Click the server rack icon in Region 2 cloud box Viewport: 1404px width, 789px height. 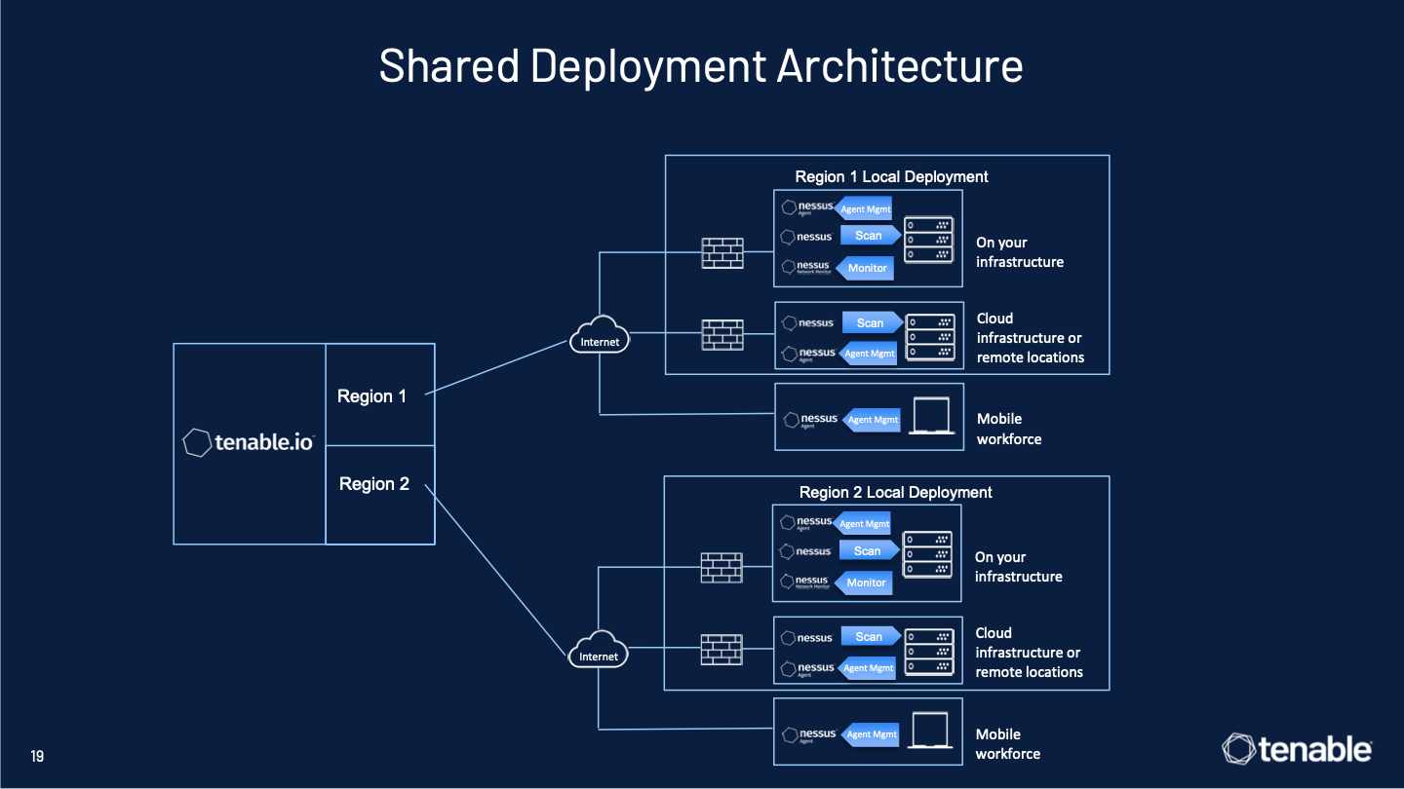(928, 652)
